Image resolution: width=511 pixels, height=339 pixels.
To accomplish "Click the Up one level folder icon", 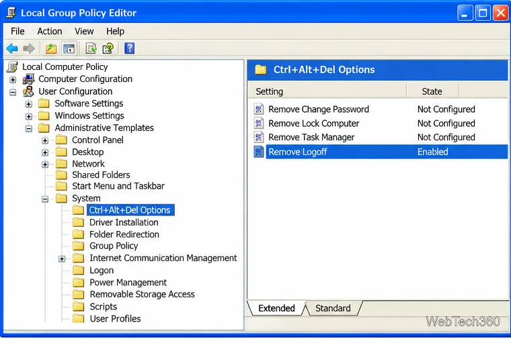I will tap(51, 49).
